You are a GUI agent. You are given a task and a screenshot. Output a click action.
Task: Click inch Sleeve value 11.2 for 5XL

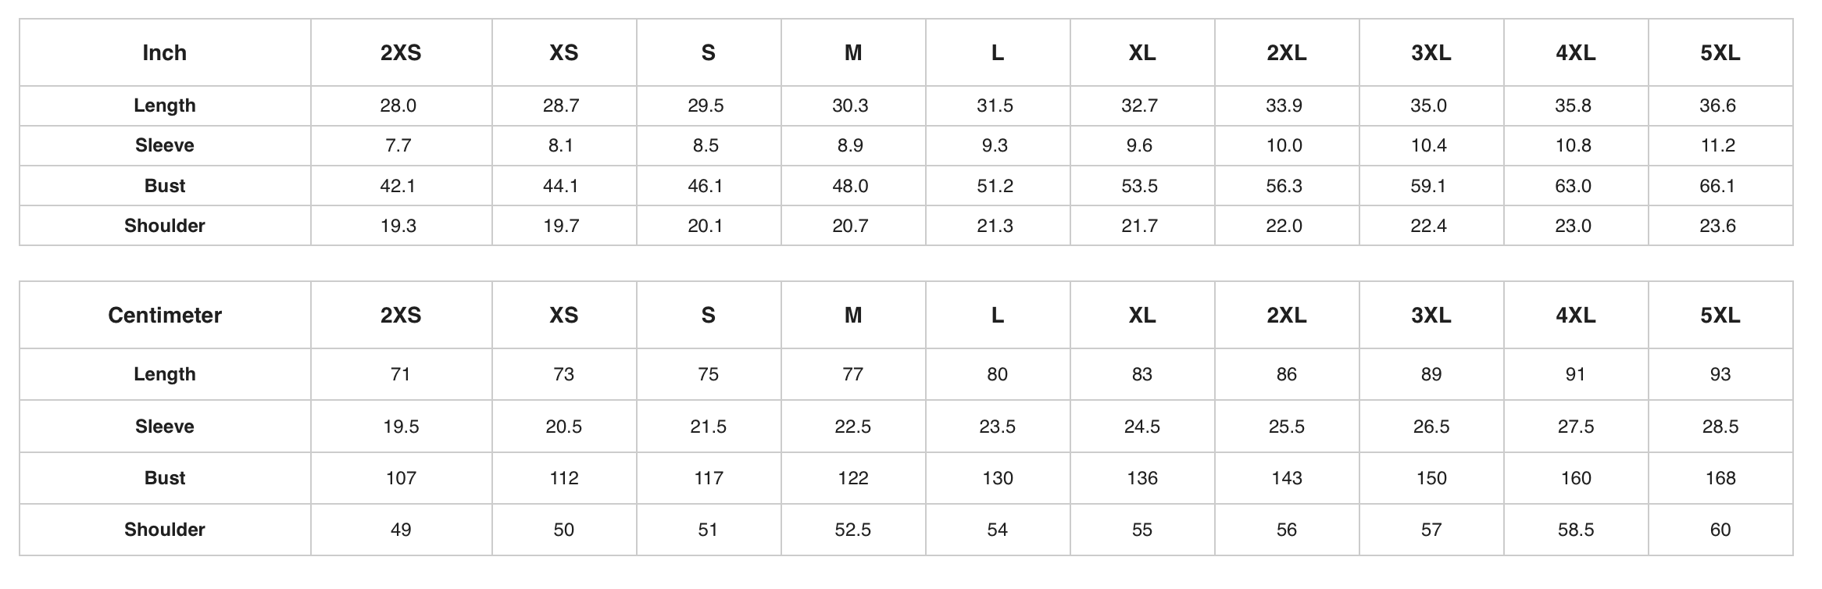click(x=1717, y=145)
